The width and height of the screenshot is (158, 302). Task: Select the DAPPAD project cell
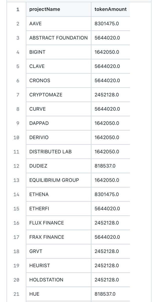click(x=58, y=123)
